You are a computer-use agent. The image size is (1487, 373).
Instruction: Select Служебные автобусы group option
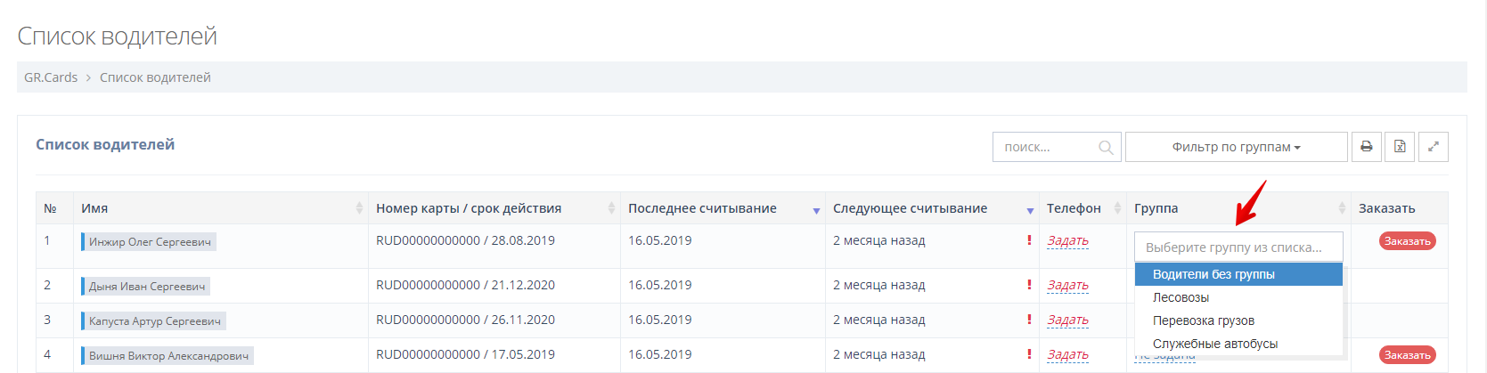click(1214, 344)
